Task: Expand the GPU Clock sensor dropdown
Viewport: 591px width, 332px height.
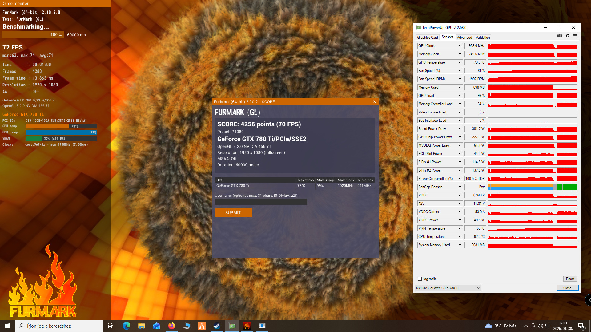Action: click(x=460, y=46)
